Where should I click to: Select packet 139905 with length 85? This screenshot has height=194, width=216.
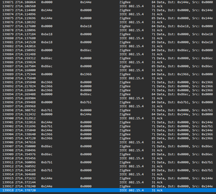point(108,138)
